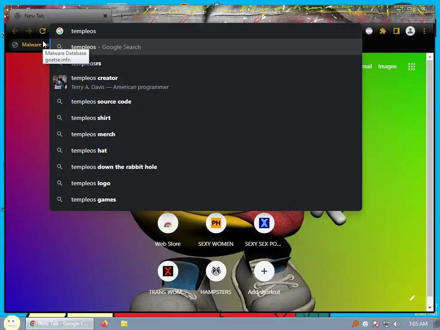Click the 7:05 AM clock
Viewport: 440px width, 330px height.
(418, 324)
